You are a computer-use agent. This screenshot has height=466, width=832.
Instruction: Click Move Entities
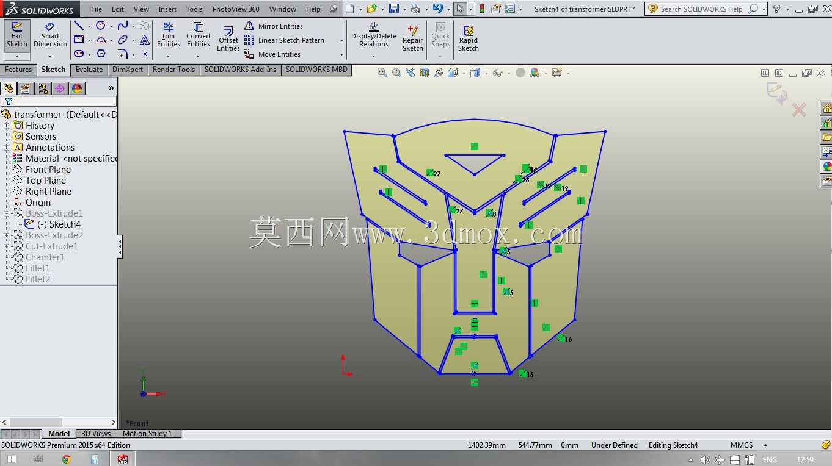click(272, 54)
